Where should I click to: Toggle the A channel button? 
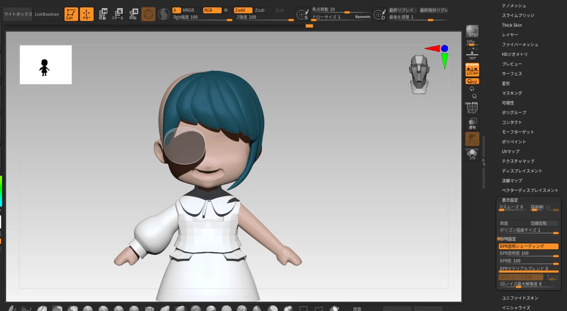tap(176, 10)
